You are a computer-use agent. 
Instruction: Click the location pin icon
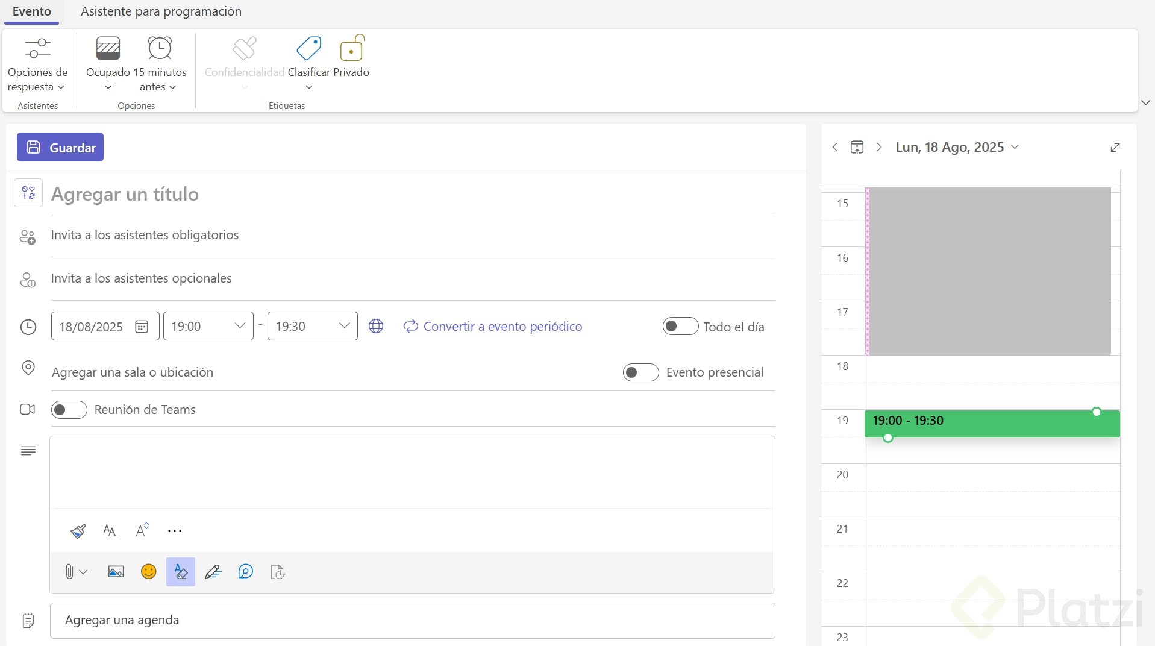click(x=28, y=368)
